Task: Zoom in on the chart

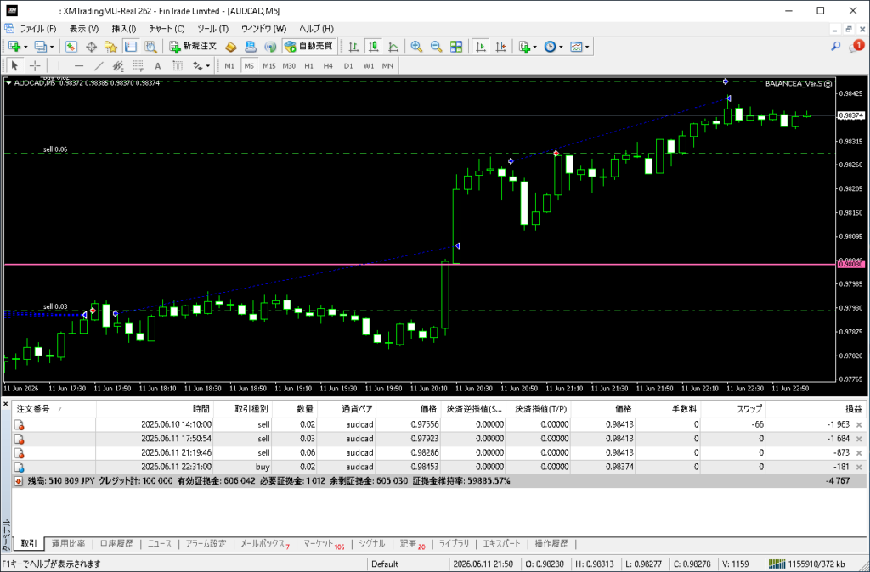Action: tap(416, 47)
